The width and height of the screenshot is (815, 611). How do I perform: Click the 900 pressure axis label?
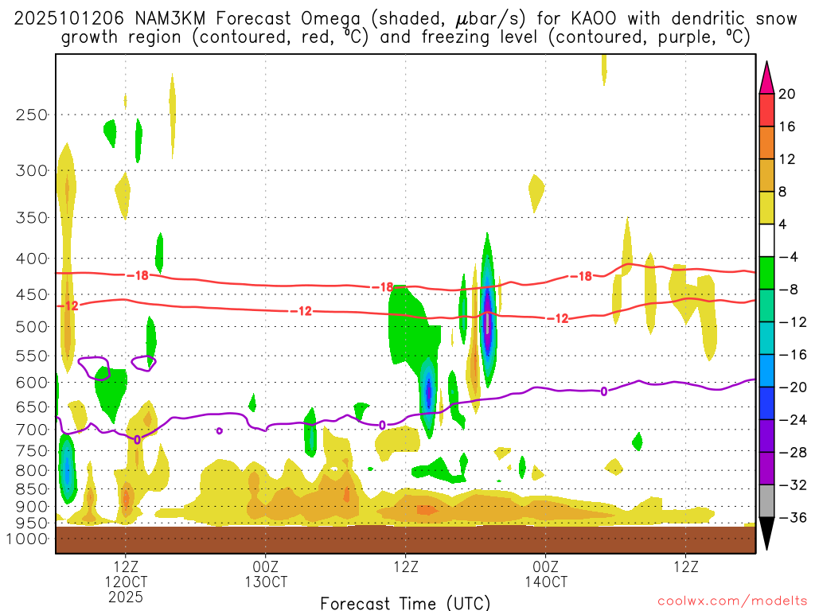click(32, 507)
